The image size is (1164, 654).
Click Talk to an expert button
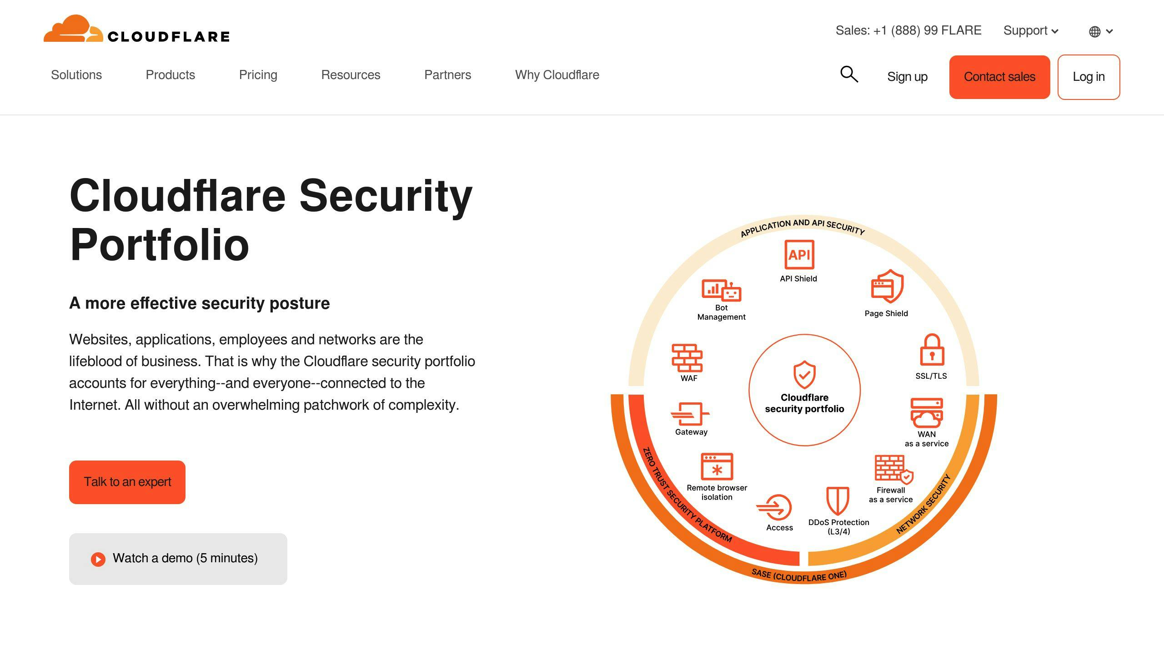(x=127, y=481)
